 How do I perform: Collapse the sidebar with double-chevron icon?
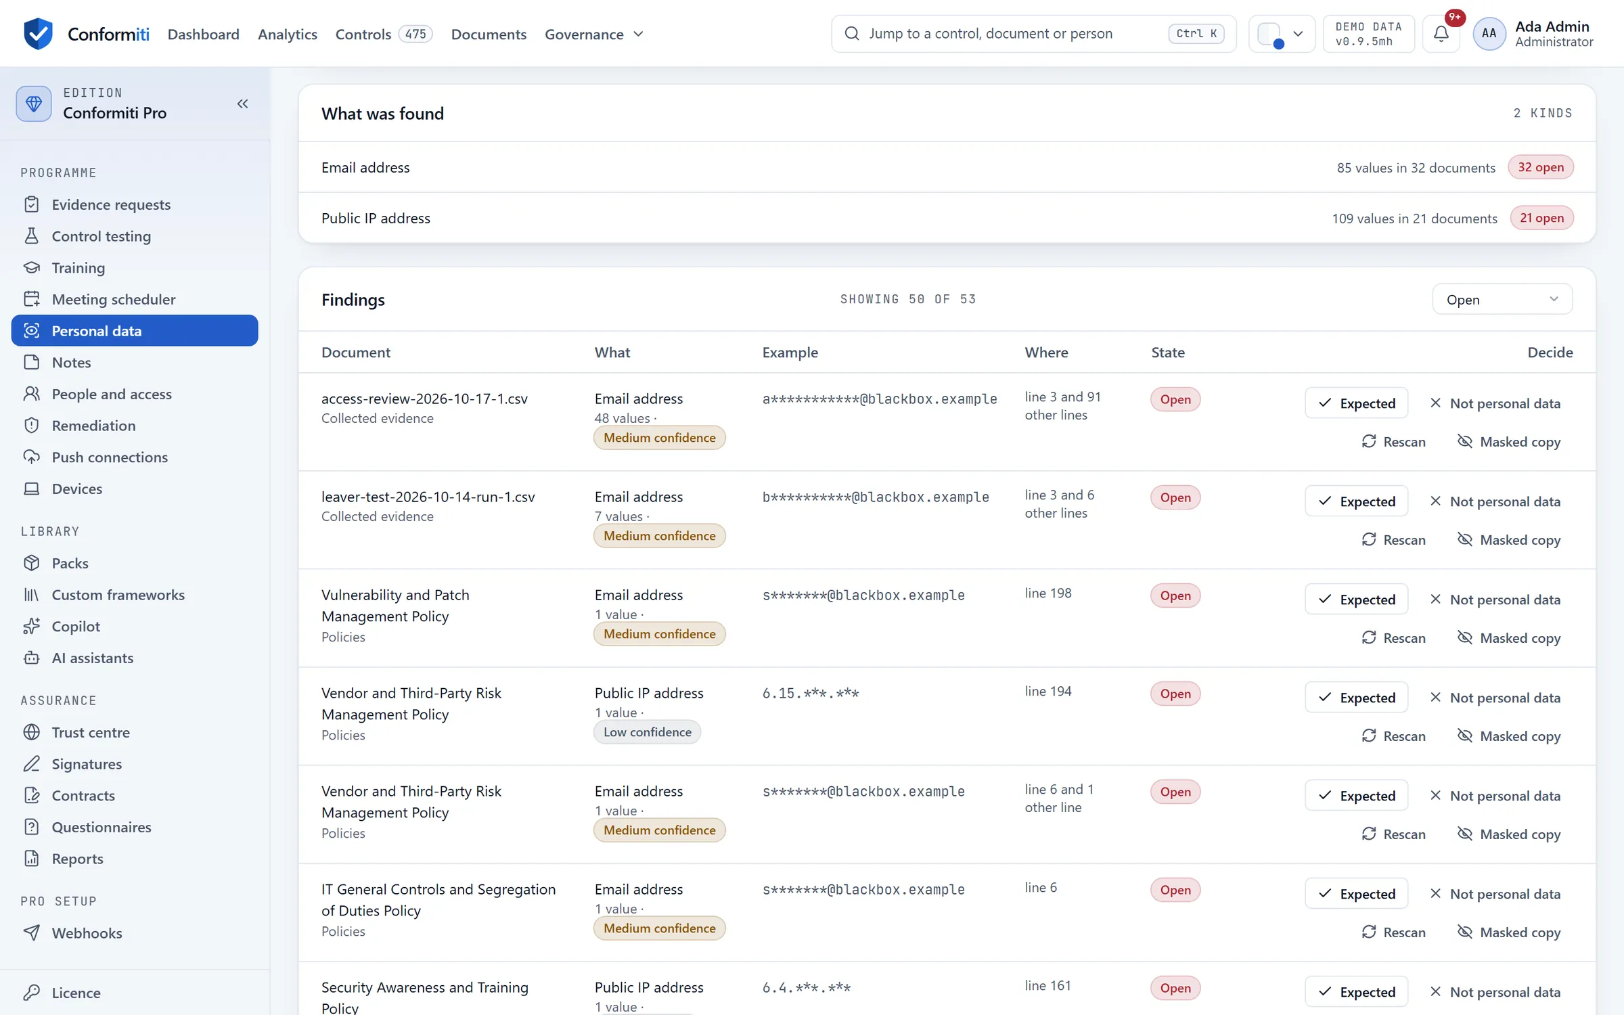pyautogui.click(x=242, y=104)
